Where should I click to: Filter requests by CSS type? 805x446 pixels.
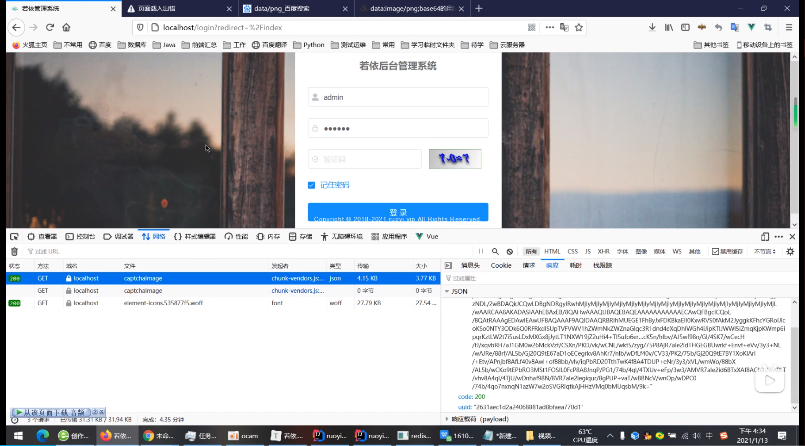(x=572, y=251)
